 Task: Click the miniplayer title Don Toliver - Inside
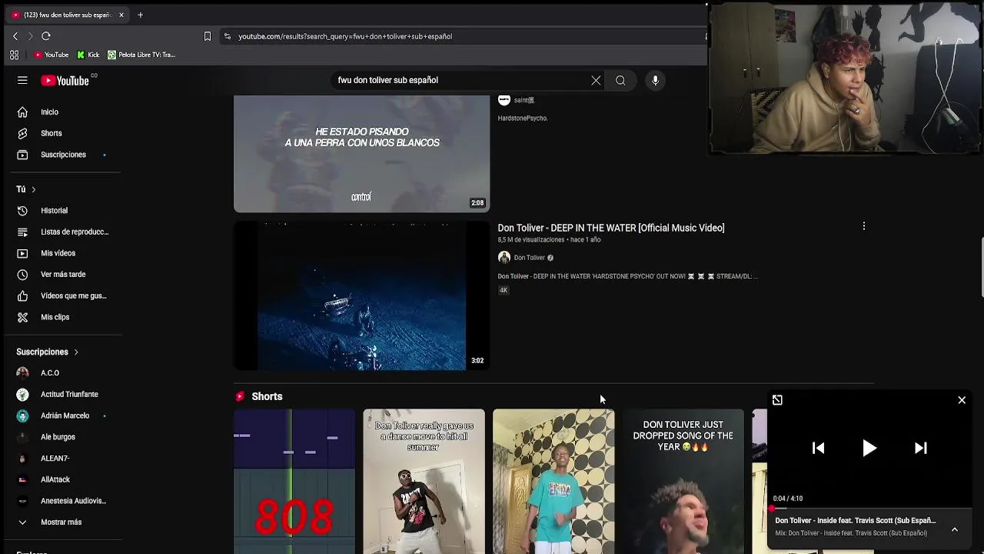tap(856, 520)
